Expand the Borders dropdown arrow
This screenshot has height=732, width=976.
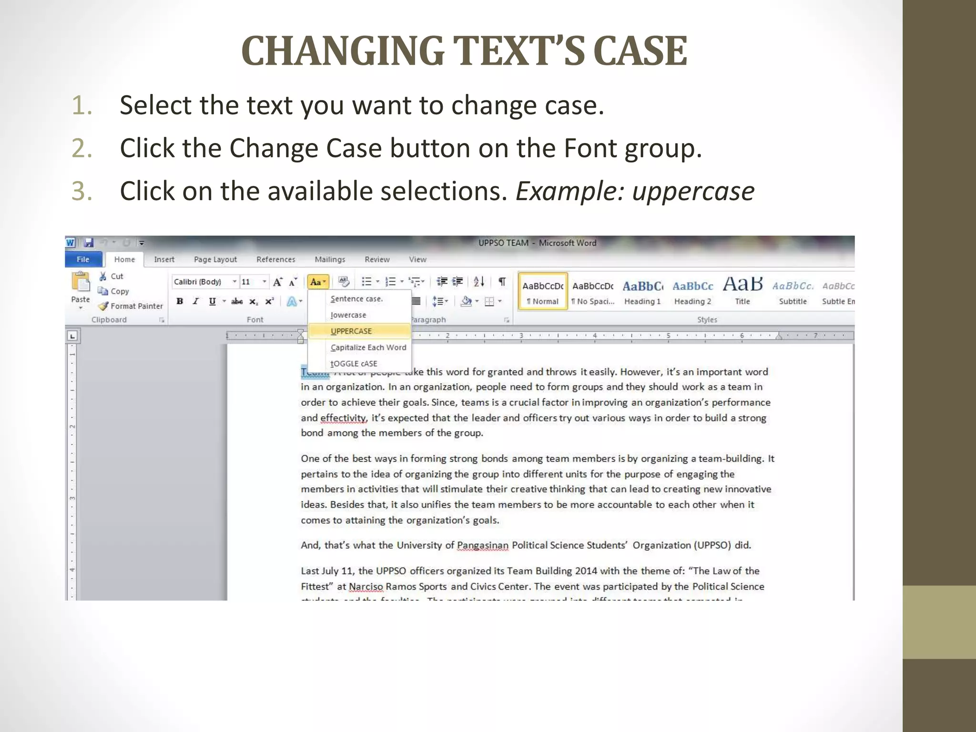pos(500,301)
